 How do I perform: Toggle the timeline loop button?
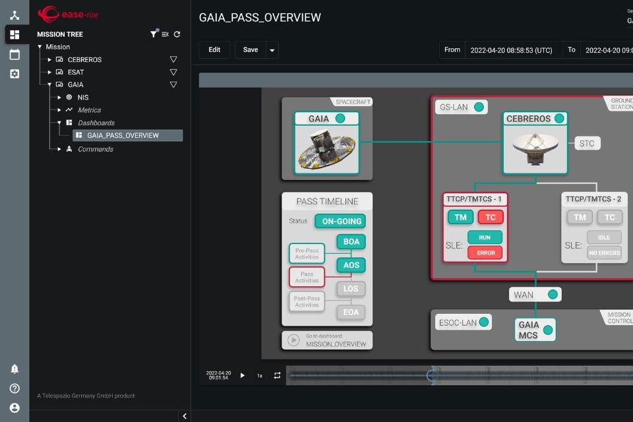(x=277, y=376)
